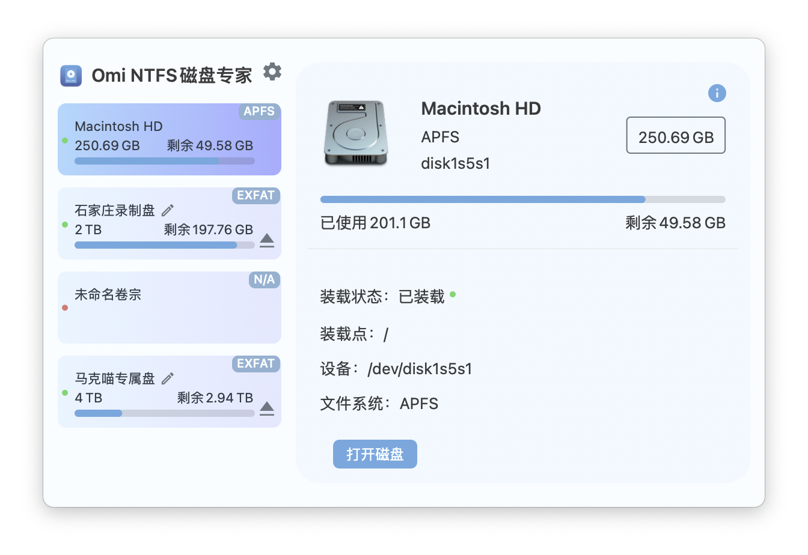808x555 pixels.
Task: Click the 设备: /dev/disk1s5s1 row
Action: coord(396,369)
